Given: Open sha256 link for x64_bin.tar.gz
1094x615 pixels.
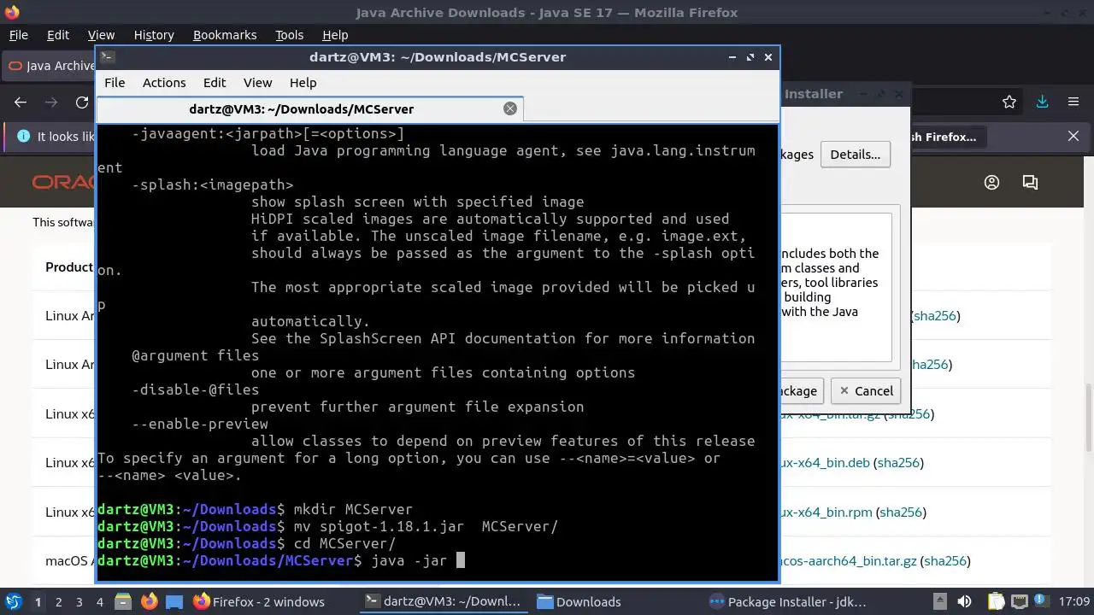Looking at the screenshot, I should (908, 414).
